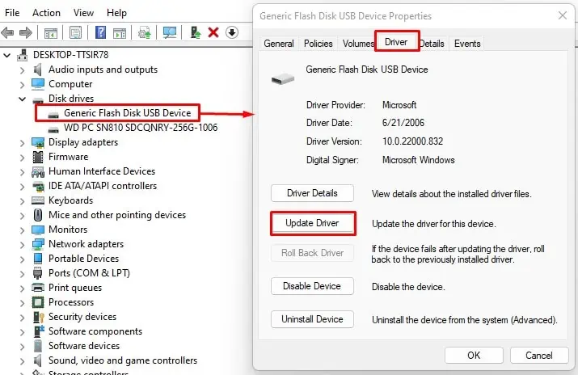Dismiss the dialog with Cancel
The height and width of the screenshot is (375, 578).
[x=539, y=355]
